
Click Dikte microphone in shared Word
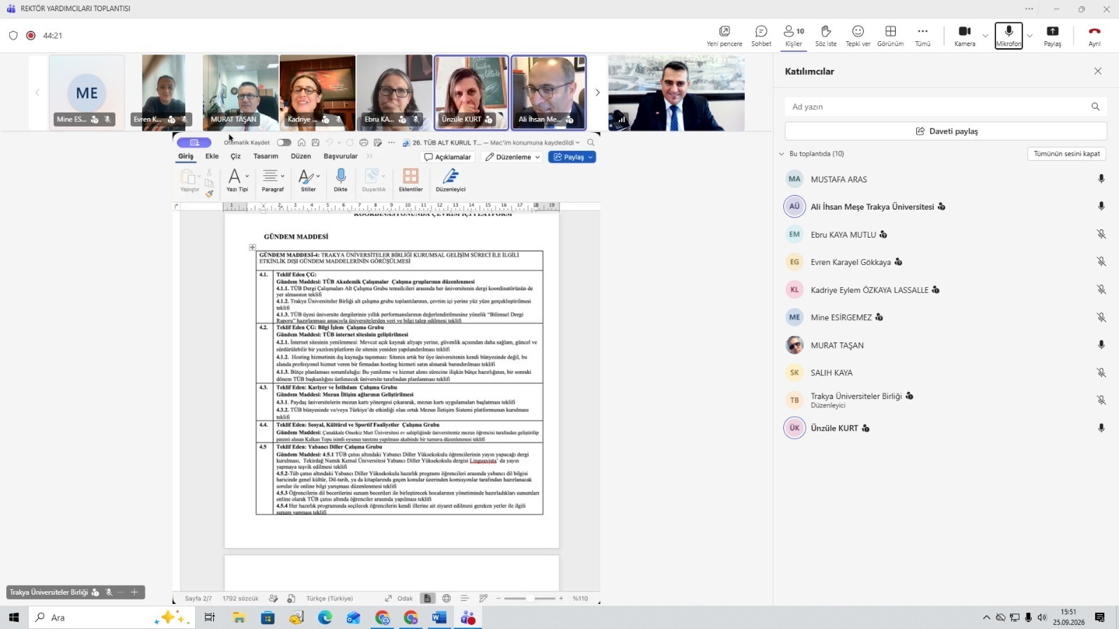click(x=341, y=180)
